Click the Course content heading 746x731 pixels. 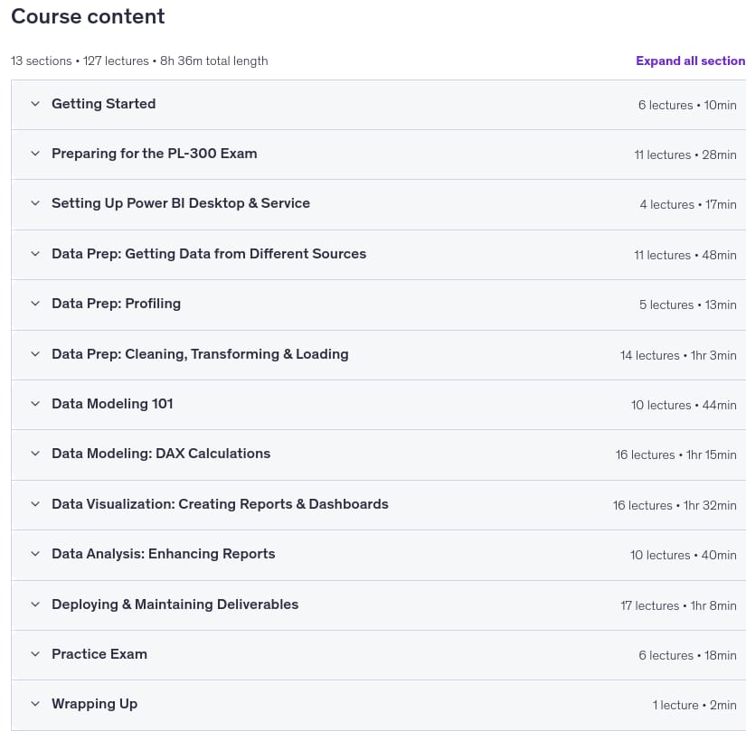point(88,16)
